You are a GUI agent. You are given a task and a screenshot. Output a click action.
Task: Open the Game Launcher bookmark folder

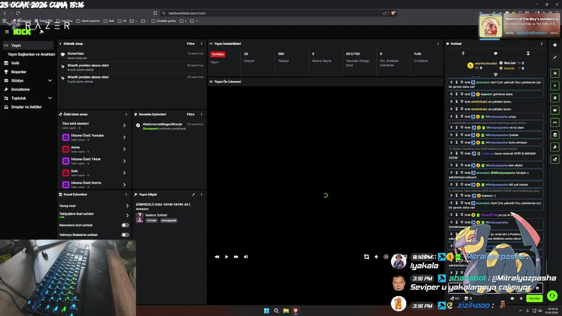point(88,21)
